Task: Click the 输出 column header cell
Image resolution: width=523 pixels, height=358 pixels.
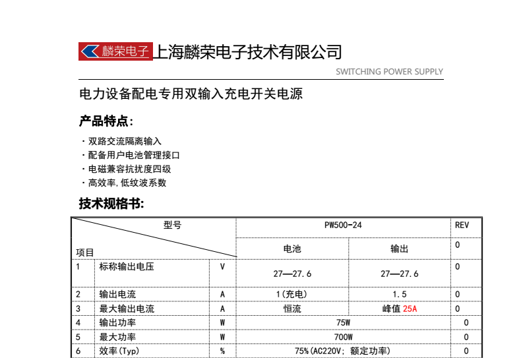Action: click(399, 249)
